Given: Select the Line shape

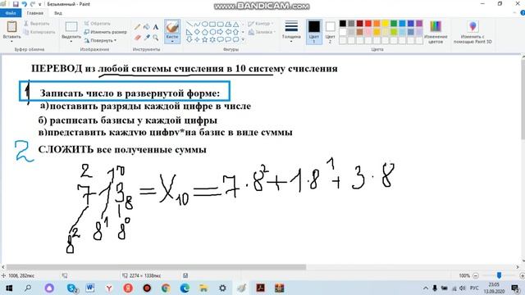Looking at the screenshot, I should [x=189, y=24].
